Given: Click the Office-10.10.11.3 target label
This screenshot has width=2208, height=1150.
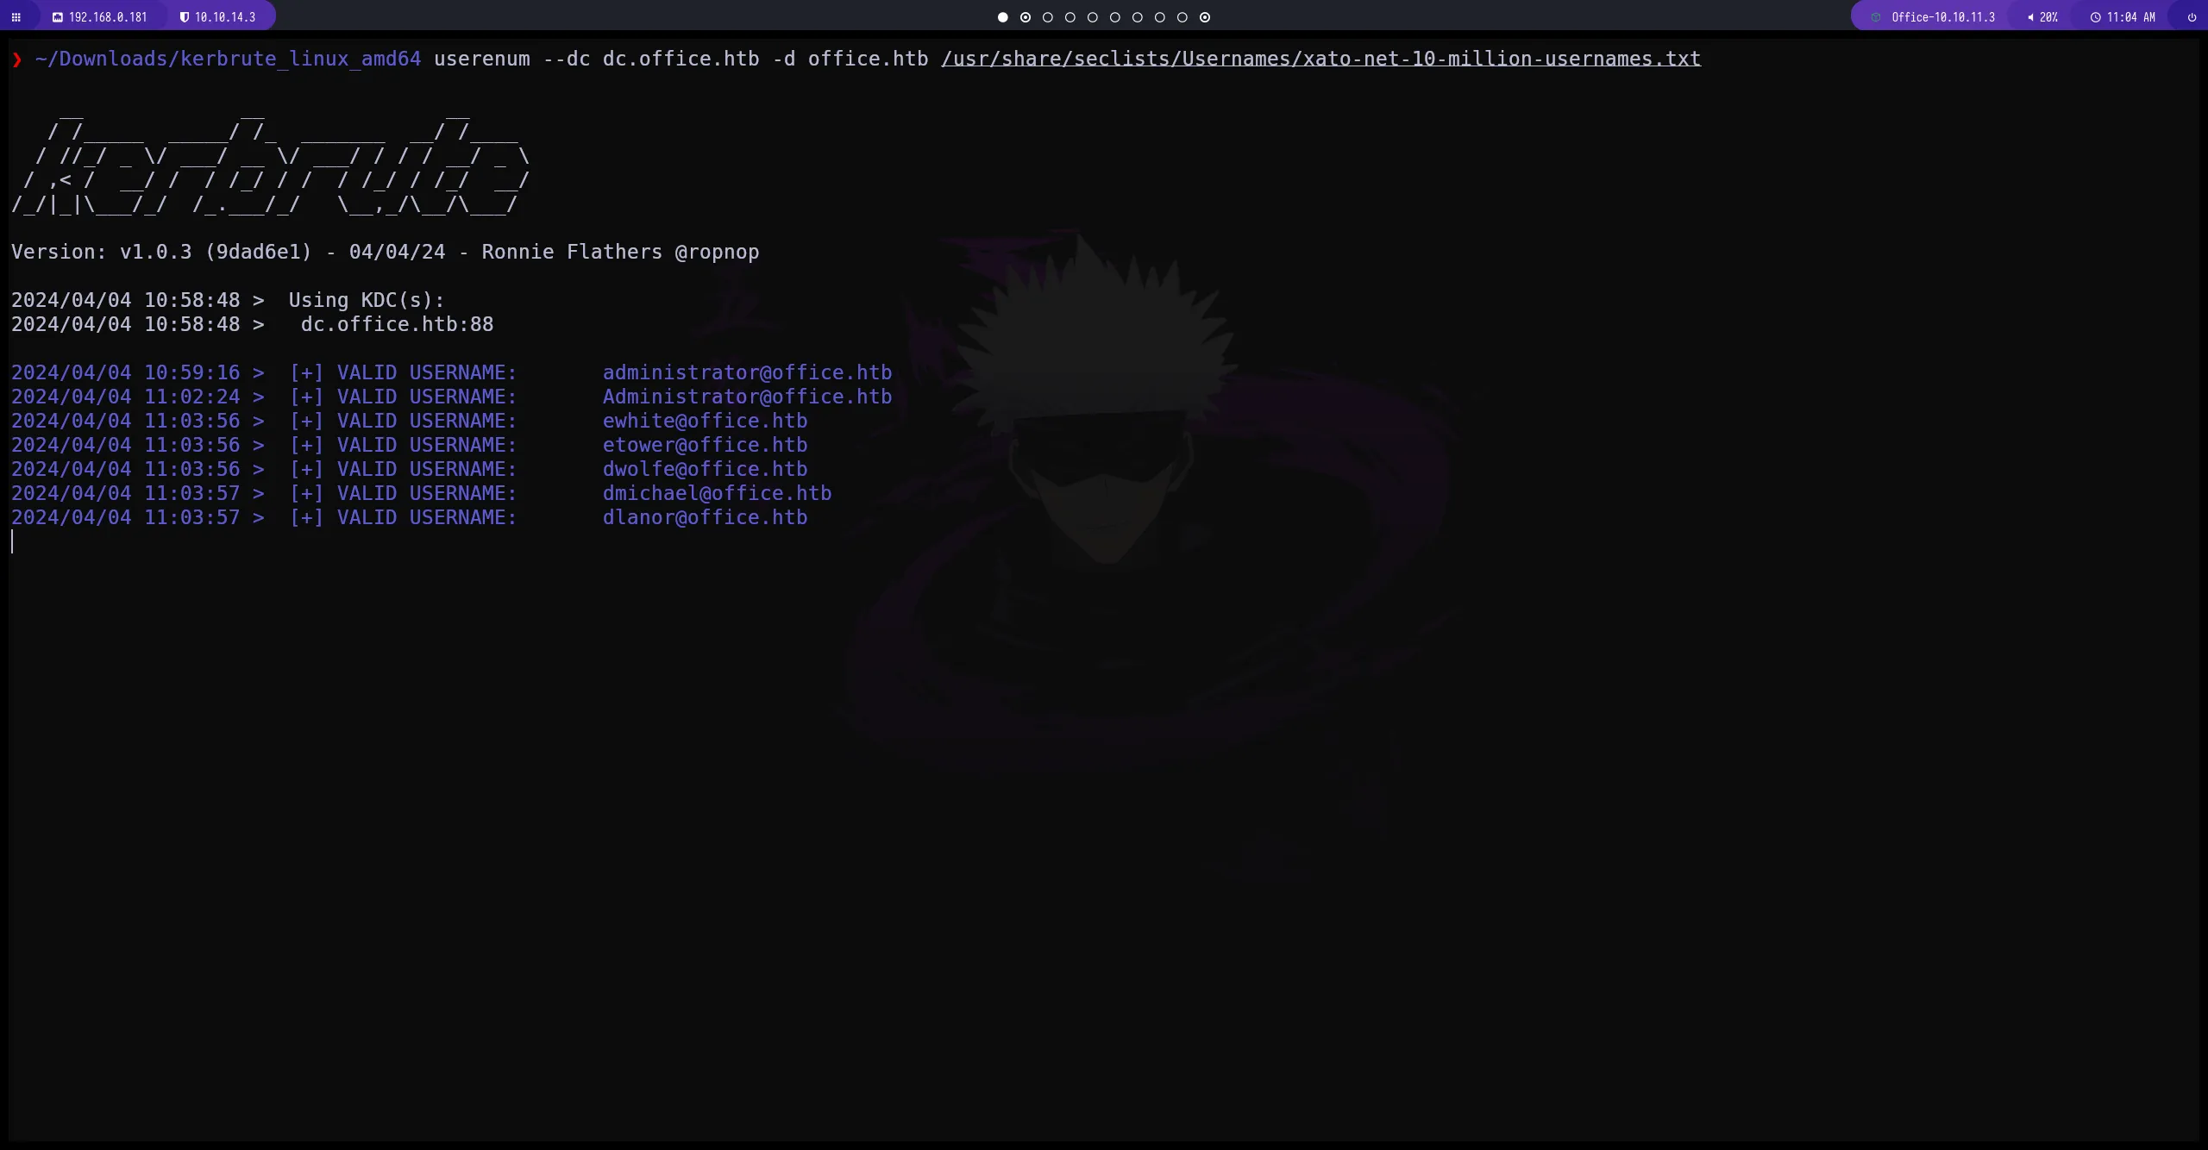Looking at the screenshot, I should [1942, 17].
